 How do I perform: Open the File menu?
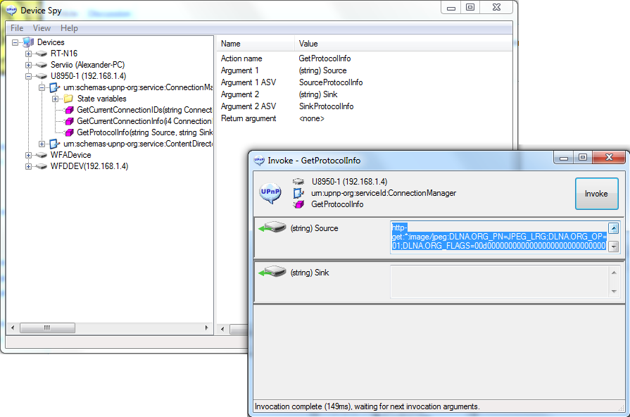pos(16,27)
